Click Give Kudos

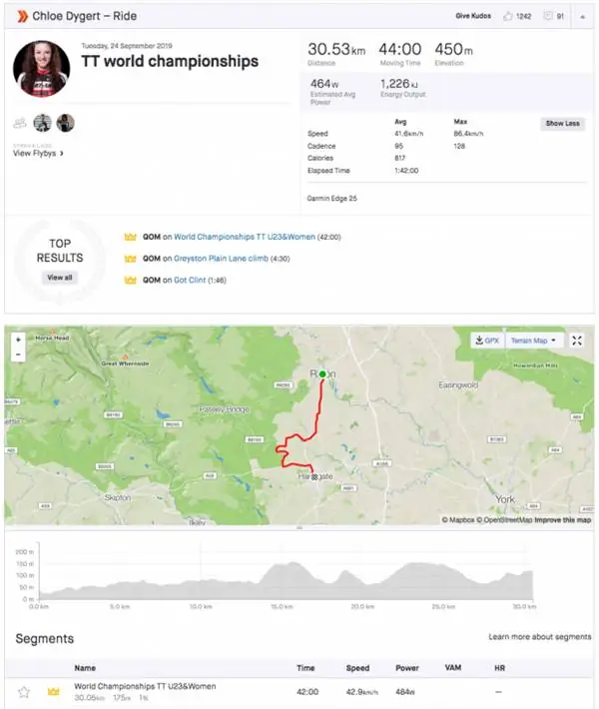pyautogui.click(x=473, y=16)
